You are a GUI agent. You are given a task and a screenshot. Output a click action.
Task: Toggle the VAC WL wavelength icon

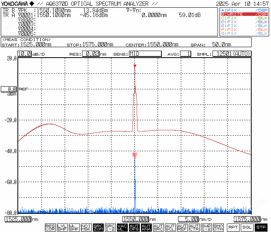[122, 227]
